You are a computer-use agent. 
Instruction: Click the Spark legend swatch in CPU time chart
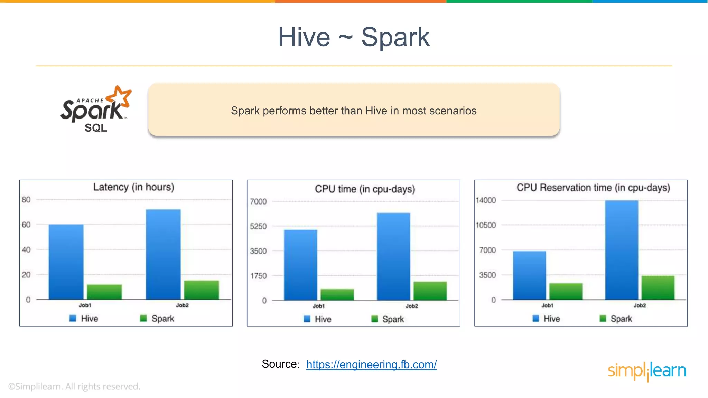[374, 319]
